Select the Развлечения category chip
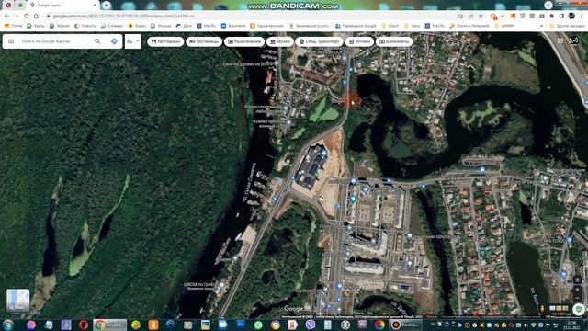The image size is (588, 331). click(244, 41)
